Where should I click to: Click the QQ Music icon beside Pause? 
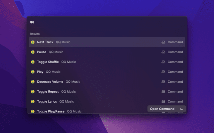tap(33, 52)
